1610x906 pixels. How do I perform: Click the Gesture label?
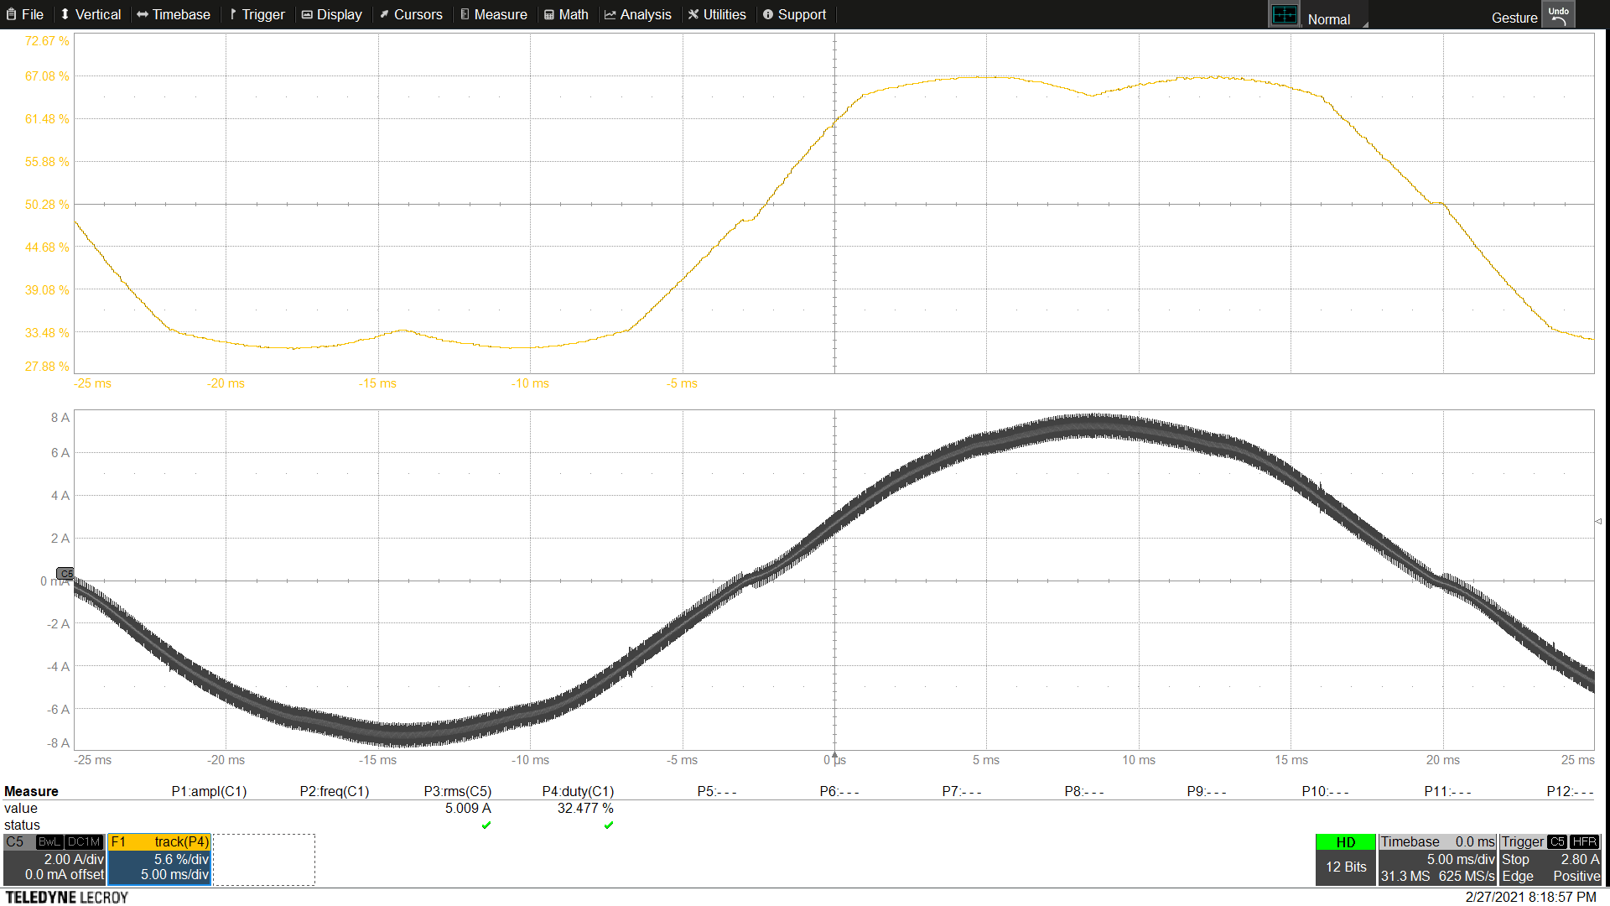(x=1514, y=18)
